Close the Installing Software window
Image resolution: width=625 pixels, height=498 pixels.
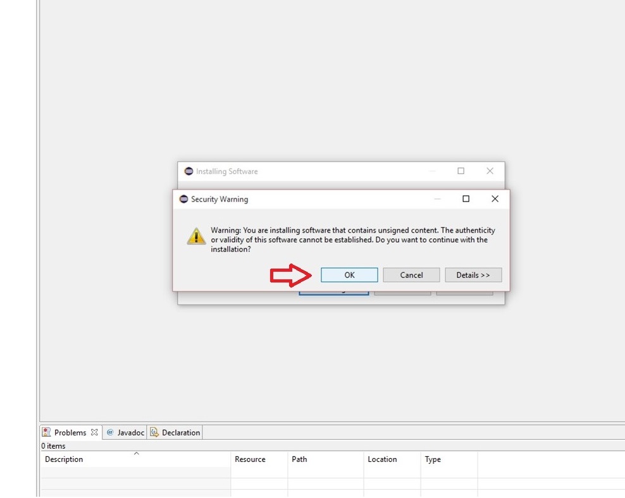[x=490, y=171]
